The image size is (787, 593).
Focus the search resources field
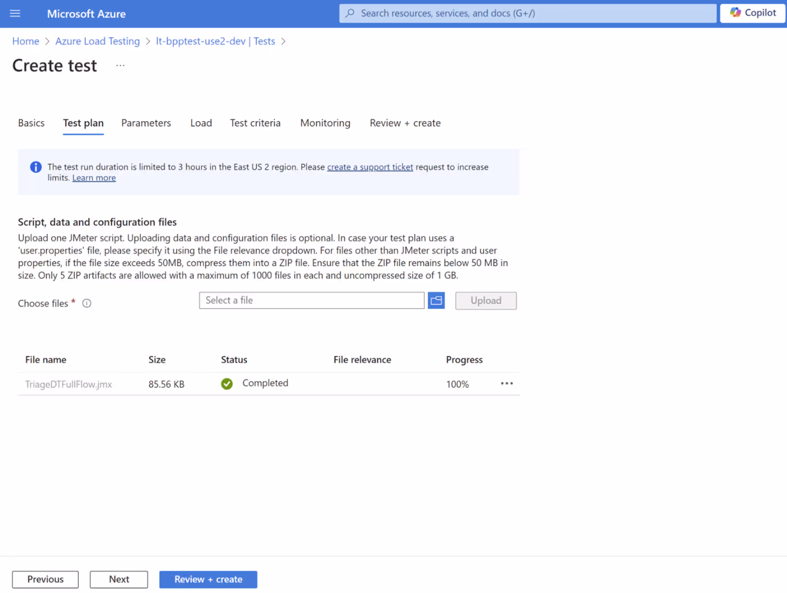pyautogui.click(x=528, y=13)
